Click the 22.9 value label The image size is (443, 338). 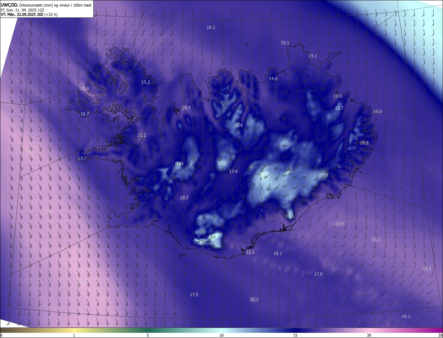point(339,224)
